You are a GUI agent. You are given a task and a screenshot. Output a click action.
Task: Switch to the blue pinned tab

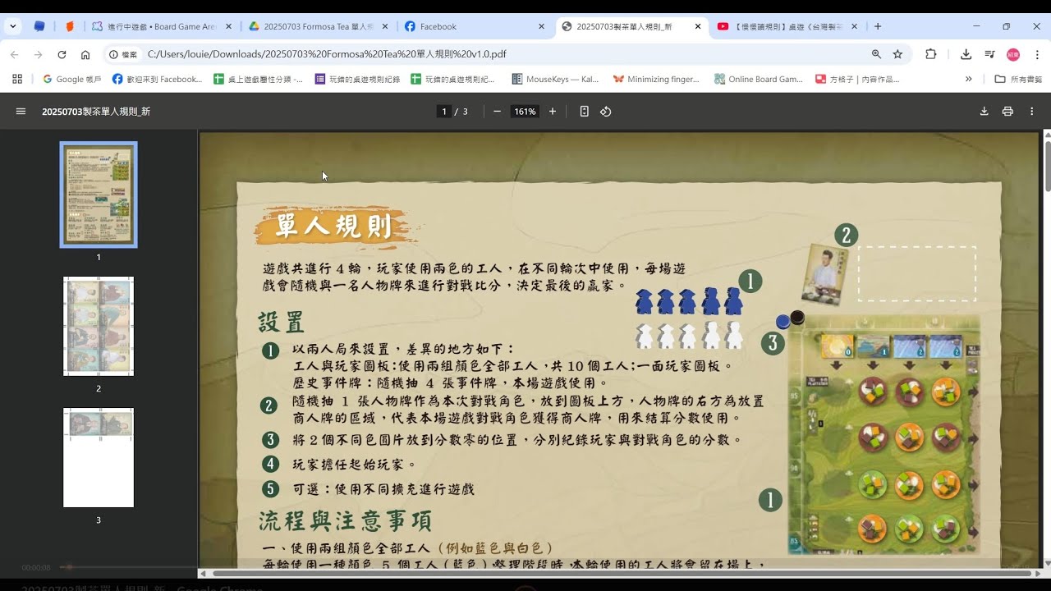pyautogui.click(x=39, y=26)
